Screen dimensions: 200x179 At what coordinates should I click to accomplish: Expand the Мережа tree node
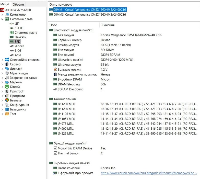pyautogui.click(x=2, y=82)
